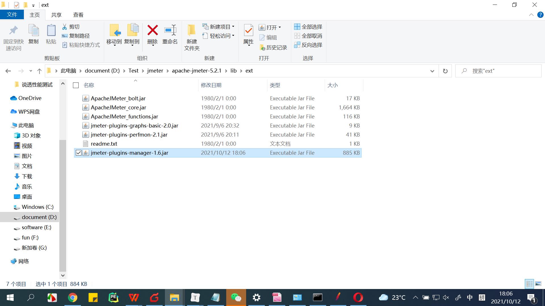Viewport: 545px width, 306px height.
Task: Open WeChat from the taskbar
Action: pos(236,297)
